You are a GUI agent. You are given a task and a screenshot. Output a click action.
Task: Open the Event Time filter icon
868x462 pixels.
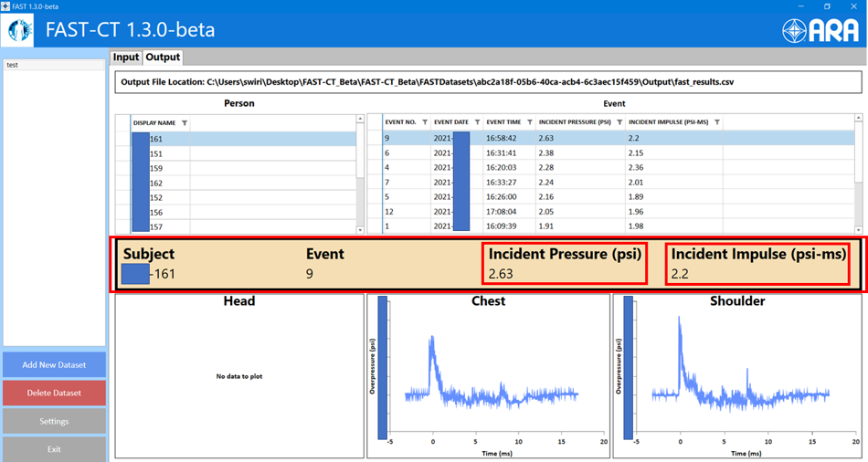click(529, 122)
